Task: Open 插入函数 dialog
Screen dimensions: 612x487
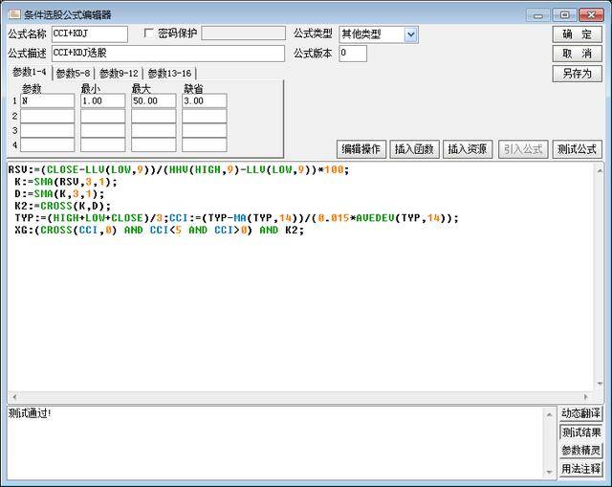Action: pos(415,149)
